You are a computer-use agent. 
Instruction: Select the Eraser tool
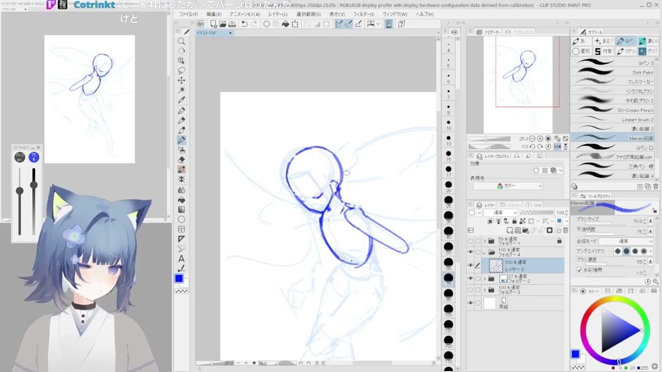pos(182,160)
